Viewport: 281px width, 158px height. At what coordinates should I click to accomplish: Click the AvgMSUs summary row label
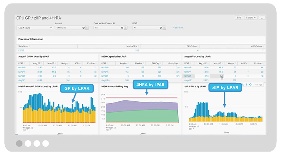coord(106,80)
